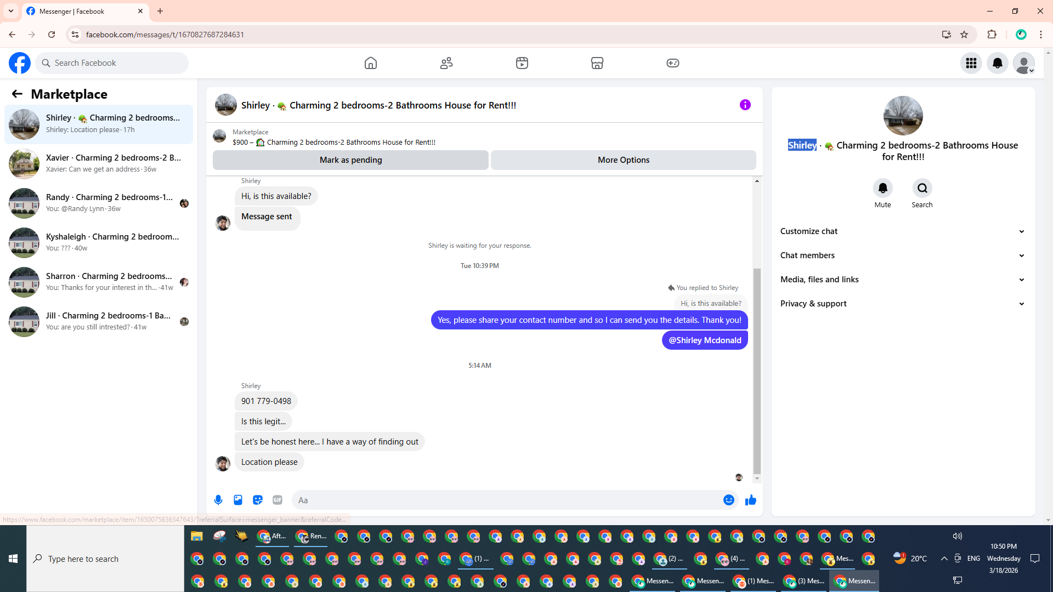The height and width of the screenshot is (592, 1053).
Task: Click the Mark as pending button
Action: click(x=350, y=160)
